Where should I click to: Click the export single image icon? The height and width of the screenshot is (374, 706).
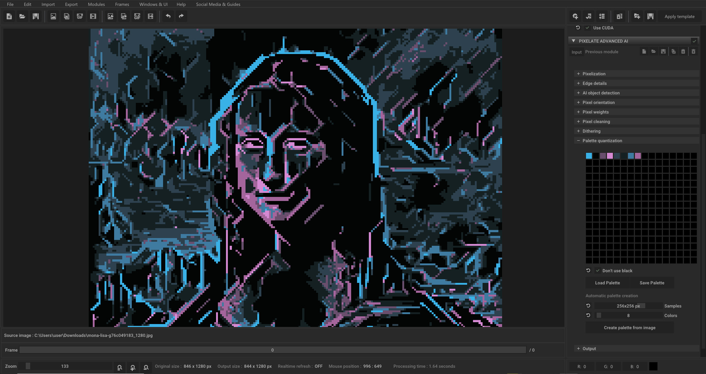click(110, 17)
